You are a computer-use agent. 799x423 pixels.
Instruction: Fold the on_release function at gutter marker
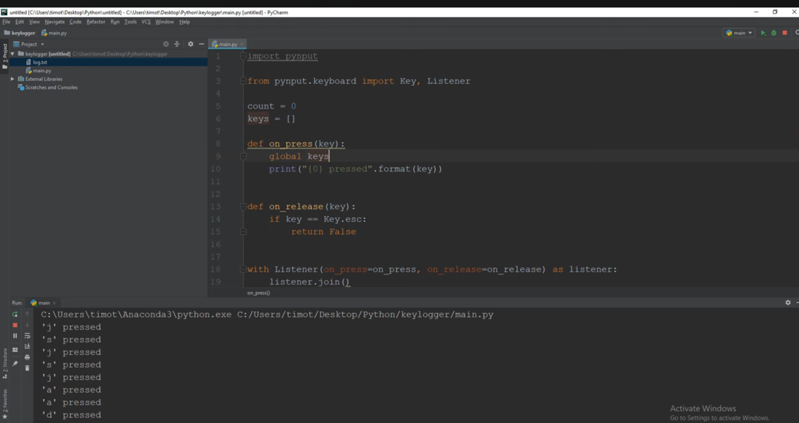pos(243,206)
